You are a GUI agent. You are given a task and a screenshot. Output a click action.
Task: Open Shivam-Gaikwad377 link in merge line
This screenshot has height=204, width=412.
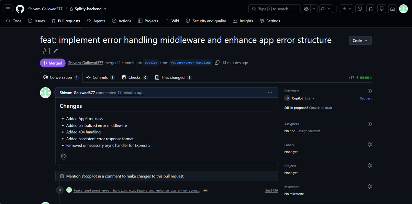[x=86, y=63]
